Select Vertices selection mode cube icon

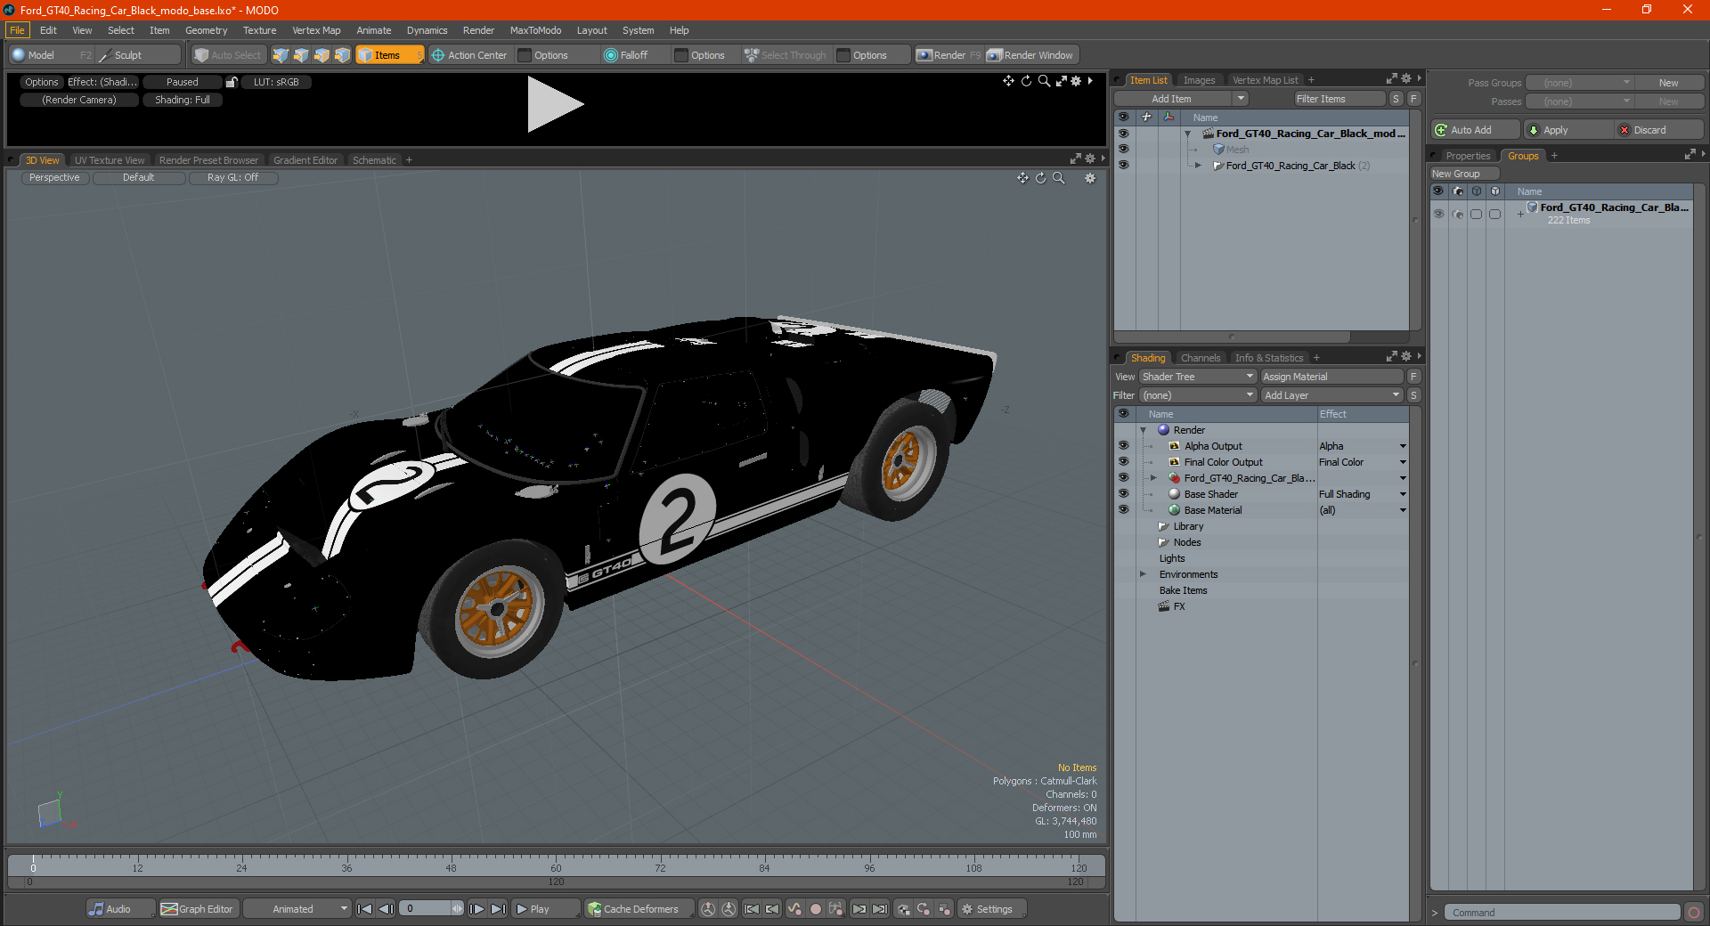281,55
